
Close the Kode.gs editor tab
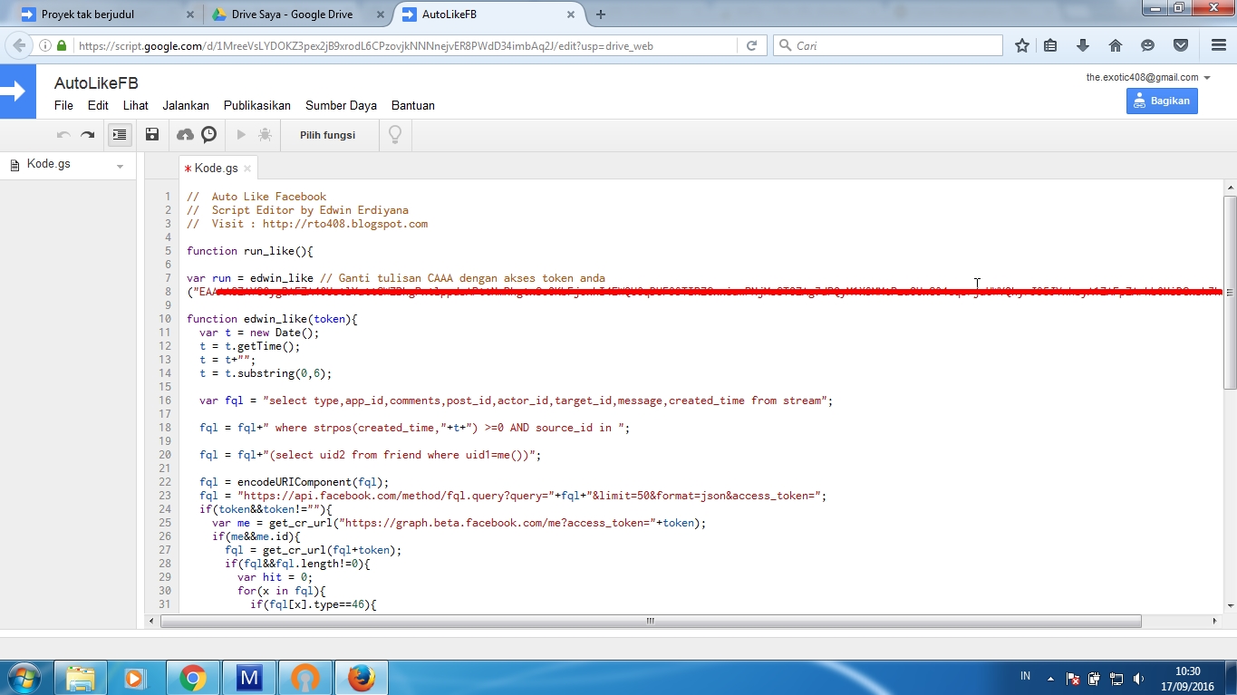point(247,169)
